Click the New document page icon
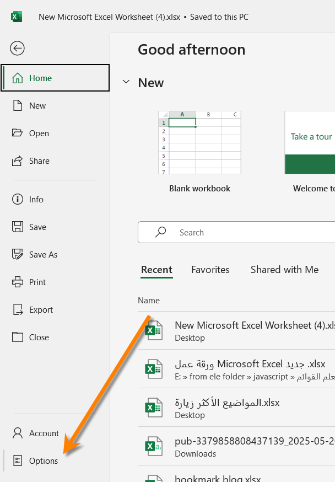 click(18, 105)
